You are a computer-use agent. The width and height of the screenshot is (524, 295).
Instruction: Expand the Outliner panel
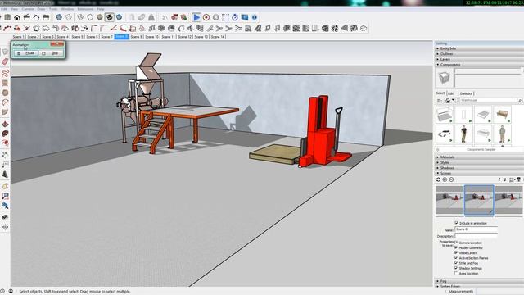(x=479, y=54)
